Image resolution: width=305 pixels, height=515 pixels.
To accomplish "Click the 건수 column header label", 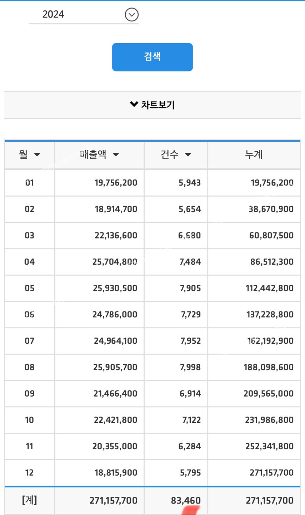I will [x=170, y=154].
